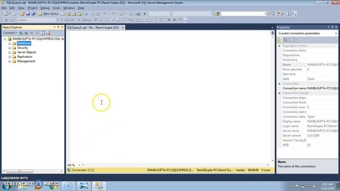Collapse the RAMILGUPTA-PC\SQLEXPRESS server node
Screen dimensions: 340x191
(x=5, y=39)
